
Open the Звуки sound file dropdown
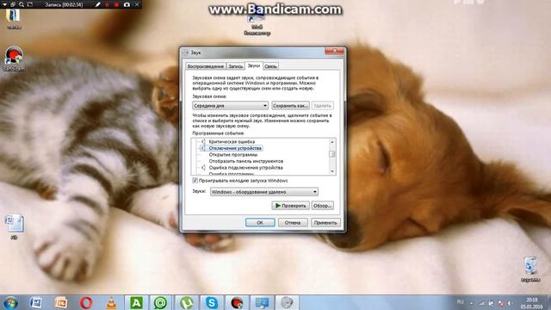pos(264,192)
